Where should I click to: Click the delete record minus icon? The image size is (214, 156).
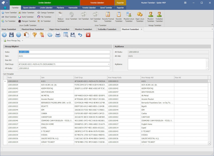click(18, 35)
